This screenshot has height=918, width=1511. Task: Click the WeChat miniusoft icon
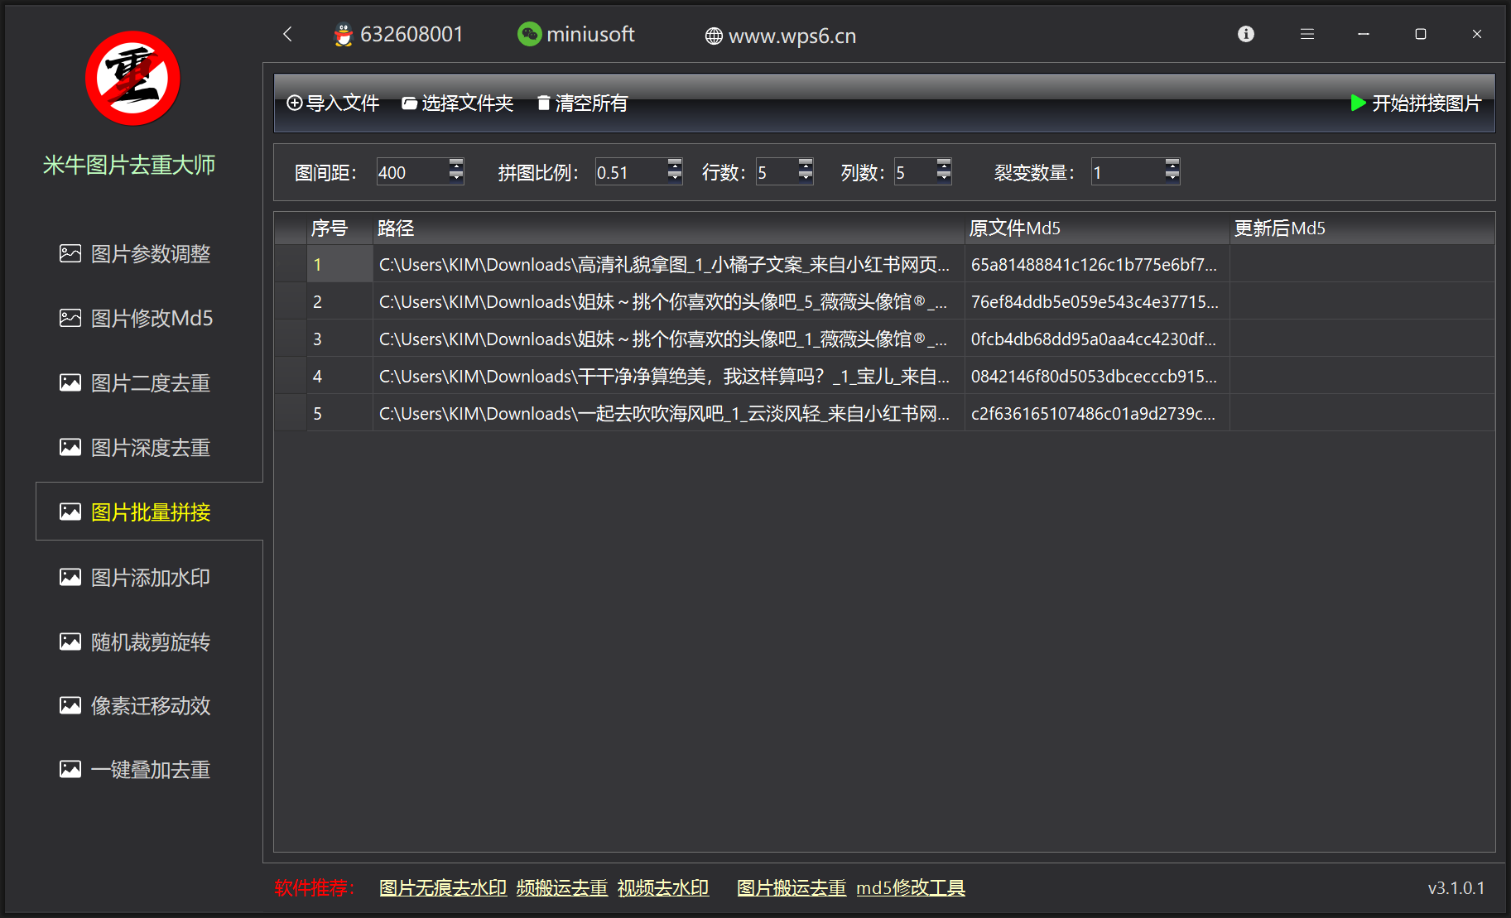(x=529, y=34)
